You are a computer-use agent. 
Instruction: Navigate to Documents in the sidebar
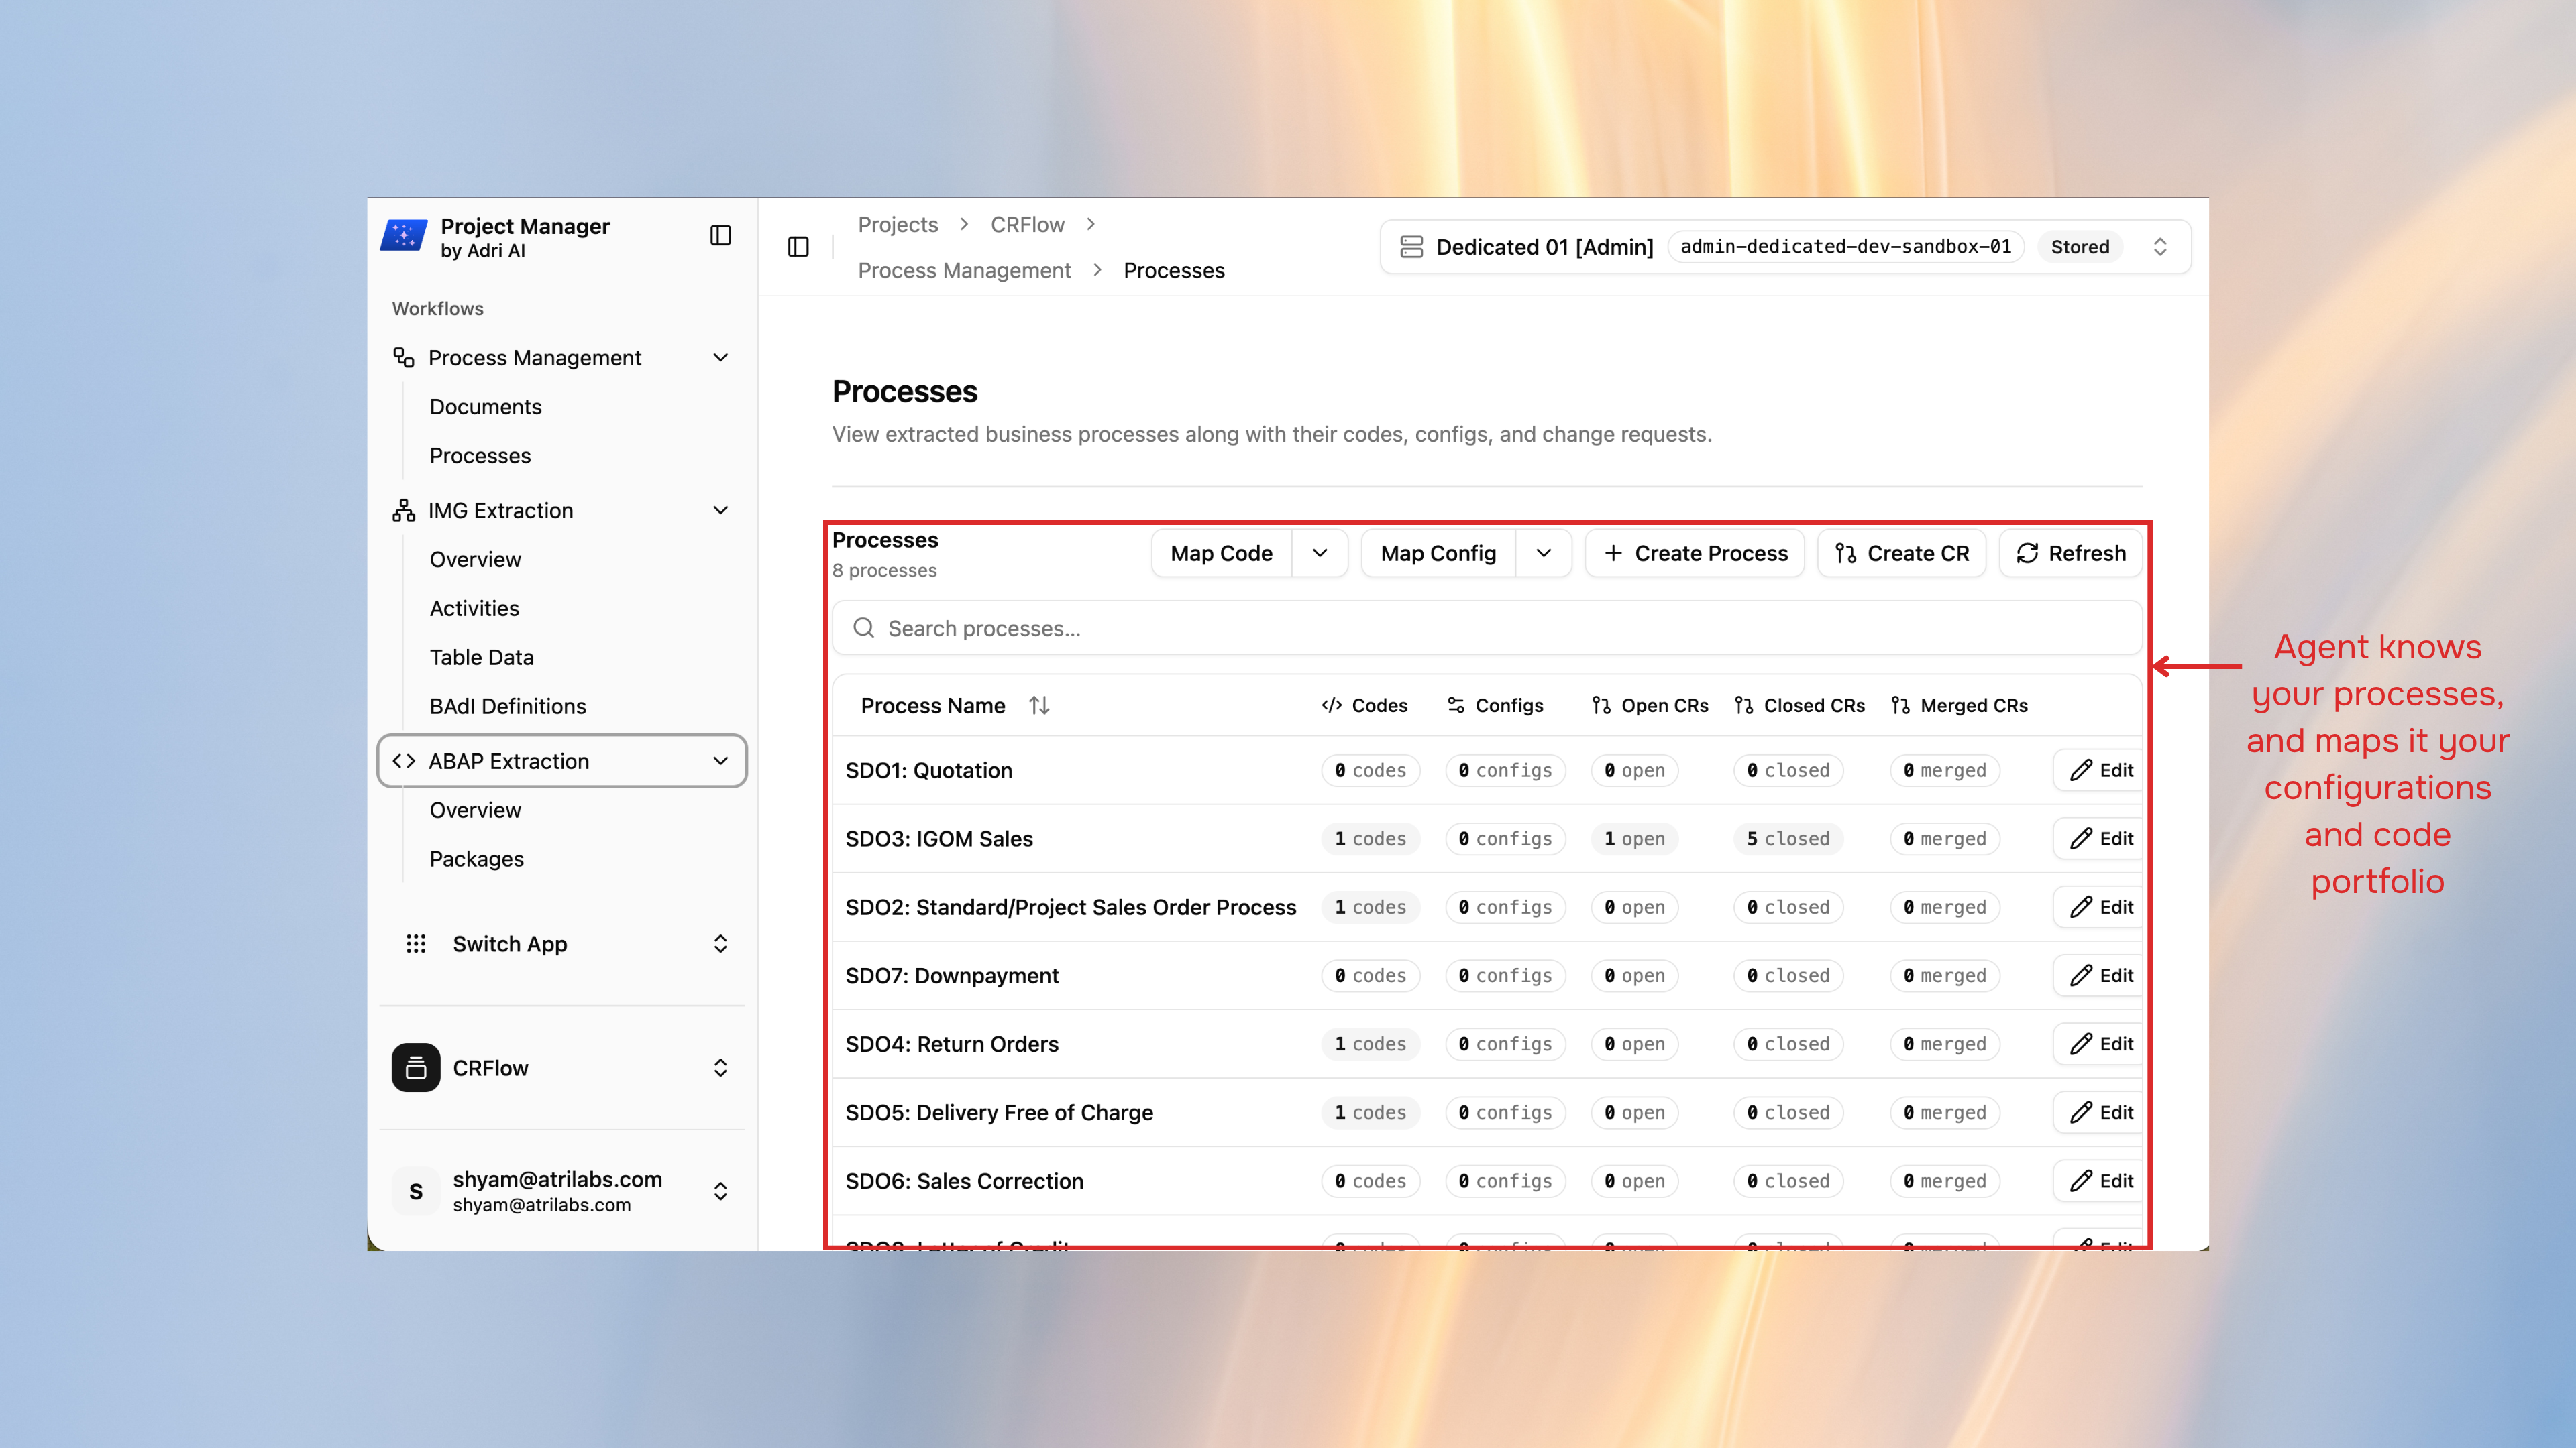pyautogui.click(x=486, y=407)
